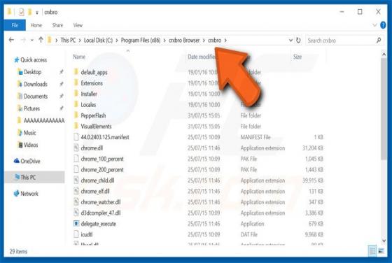Open the Explorer help icon
Viewport: 392px width, 263px height.
pos(383,25)
